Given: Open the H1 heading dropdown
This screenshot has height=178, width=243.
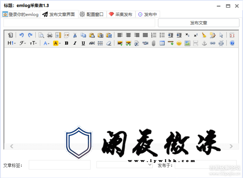Looking at the screenshot, I should click(11, 43).
